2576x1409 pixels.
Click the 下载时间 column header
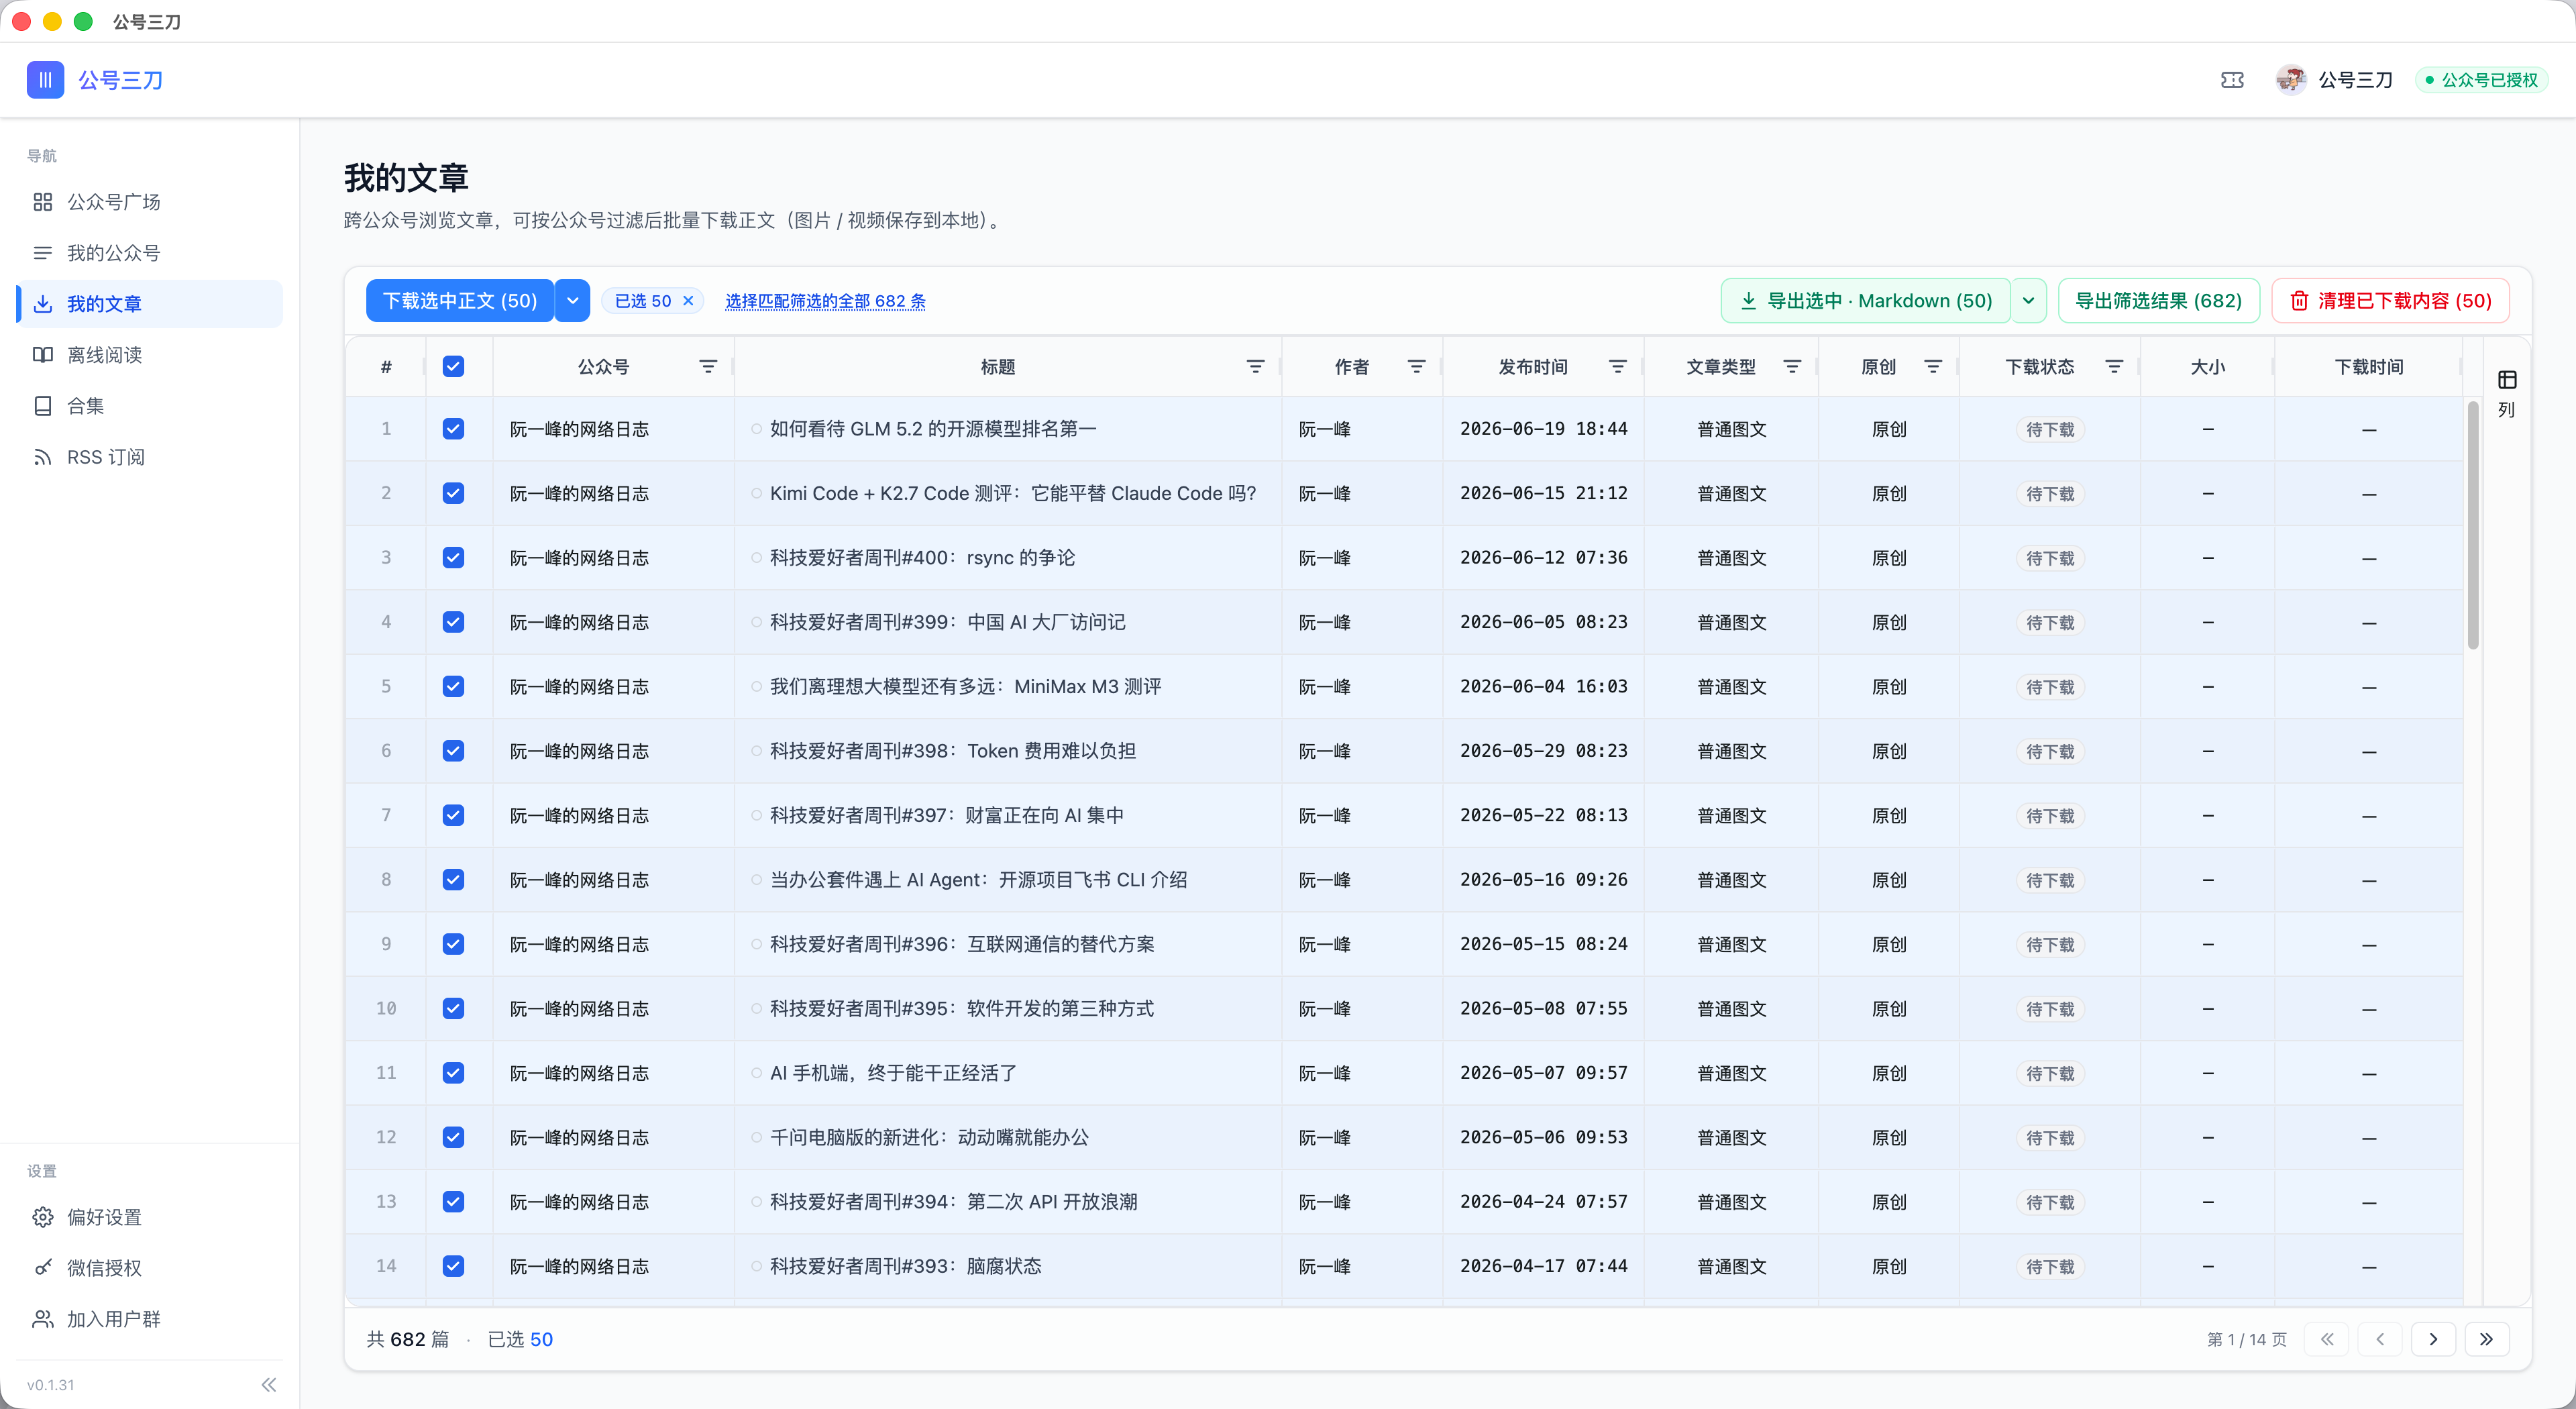pyautogui.click(x=2368, y=367)
